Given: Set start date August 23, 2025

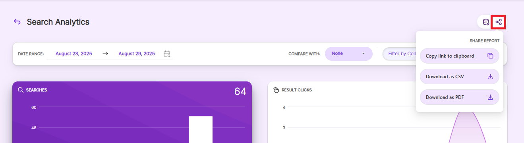Looking at the screenshot, I should tap(74, 54).
